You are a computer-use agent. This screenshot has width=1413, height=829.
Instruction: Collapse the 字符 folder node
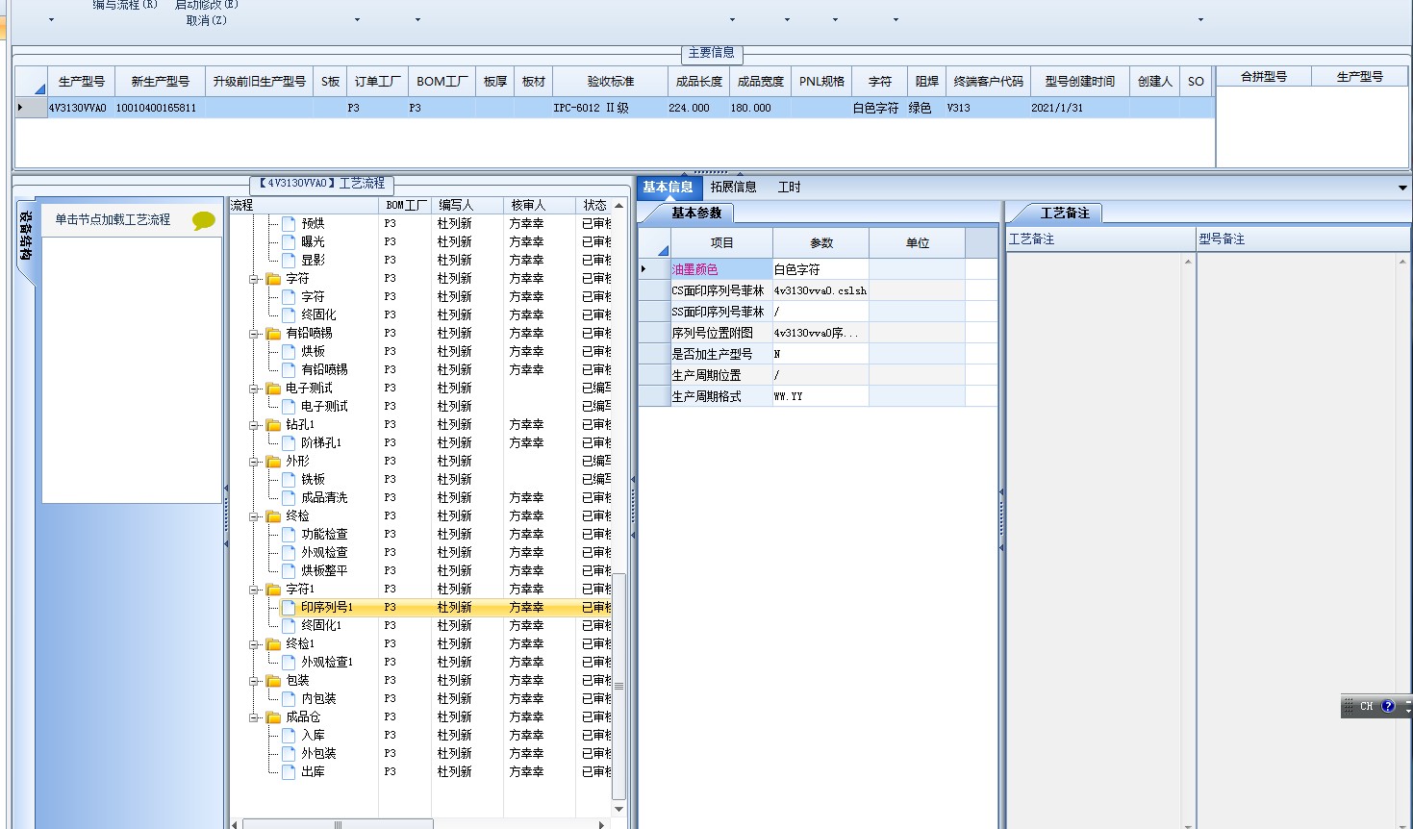click(x=255, y=279)
